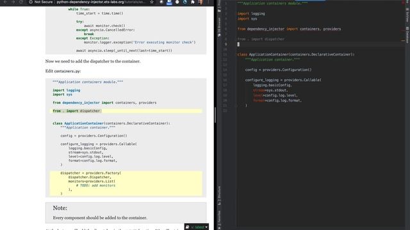
Task: Click 'configure_logging = providers.Callable(' in IDE editor
Action: [x=283, y=80]
